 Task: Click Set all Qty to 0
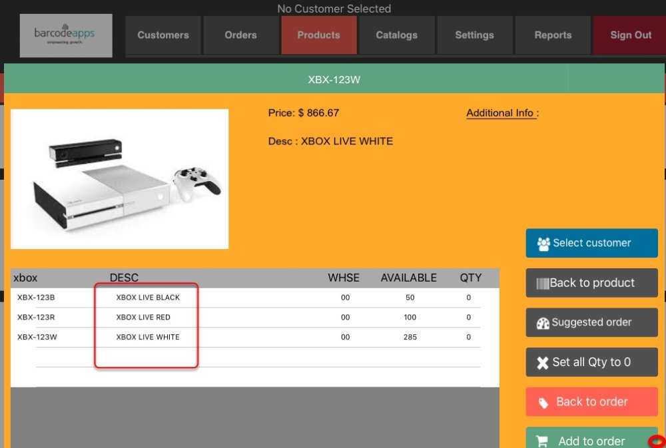(x=591, y=362)
